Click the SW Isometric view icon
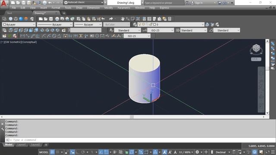 click(x=42, y=30)
